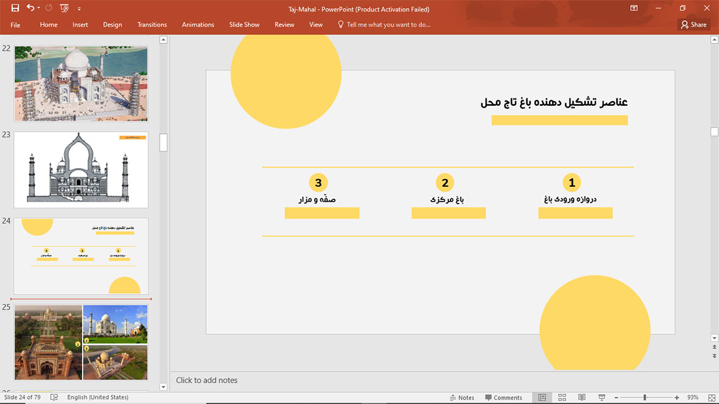
Task: Click the Undo arrow icon
Action: (x=30, y=9)
